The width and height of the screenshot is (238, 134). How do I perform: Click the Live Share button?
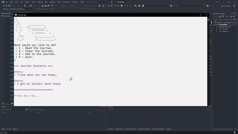[226, 6]
